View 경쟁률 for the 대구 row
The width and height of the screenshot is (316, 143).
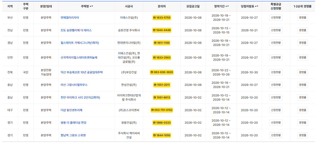click(302, 110)
